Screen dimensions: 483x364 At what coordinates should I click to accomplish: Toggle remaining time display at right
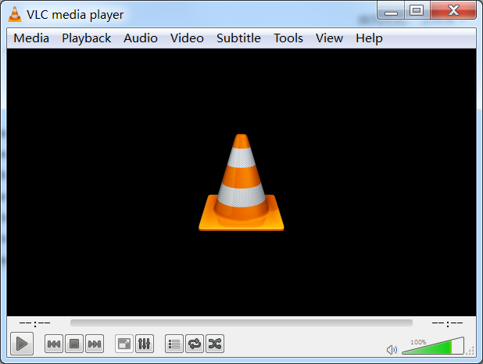(x=447, y=323)
